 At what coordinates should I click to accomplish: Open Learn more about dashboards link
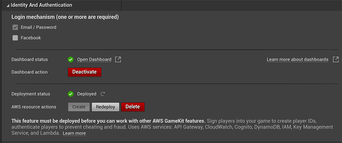click(x=298, y=60)
